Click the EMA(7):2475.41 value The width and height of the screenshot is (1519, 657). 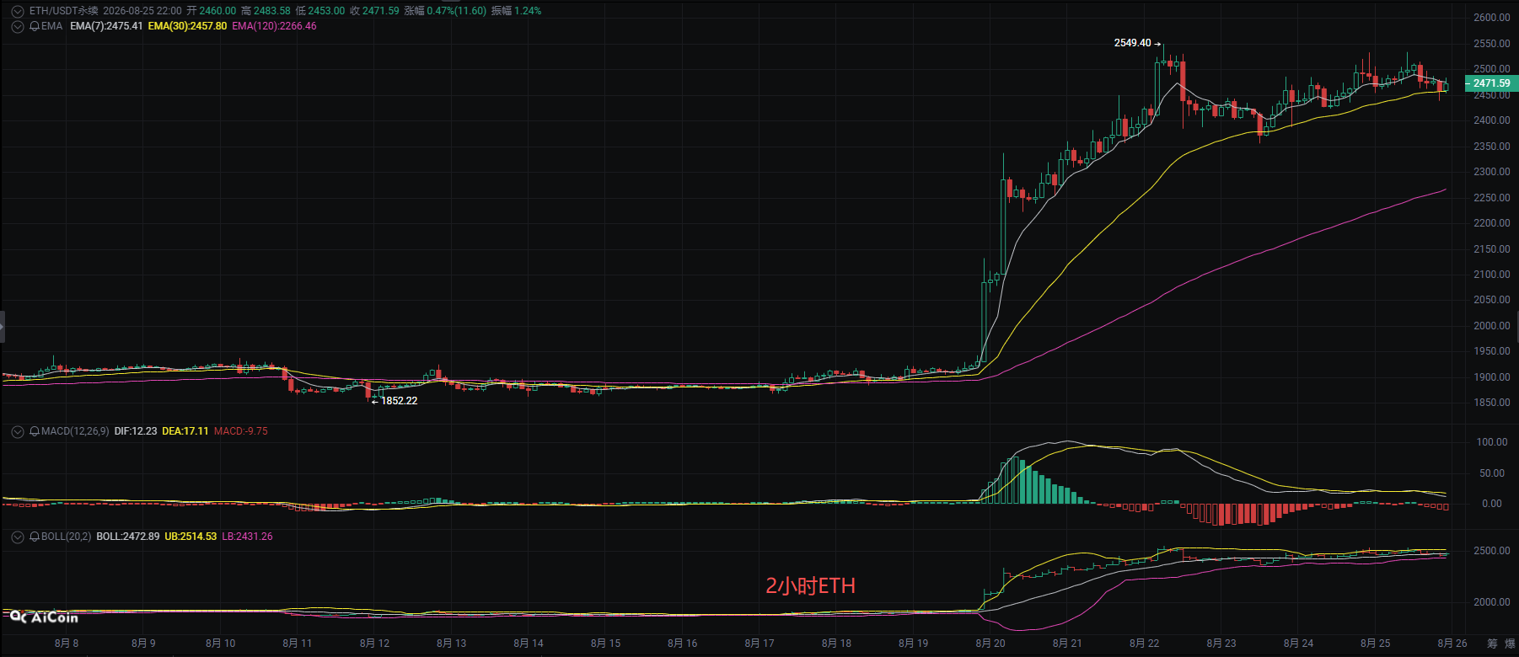click(x=106, y=26)
